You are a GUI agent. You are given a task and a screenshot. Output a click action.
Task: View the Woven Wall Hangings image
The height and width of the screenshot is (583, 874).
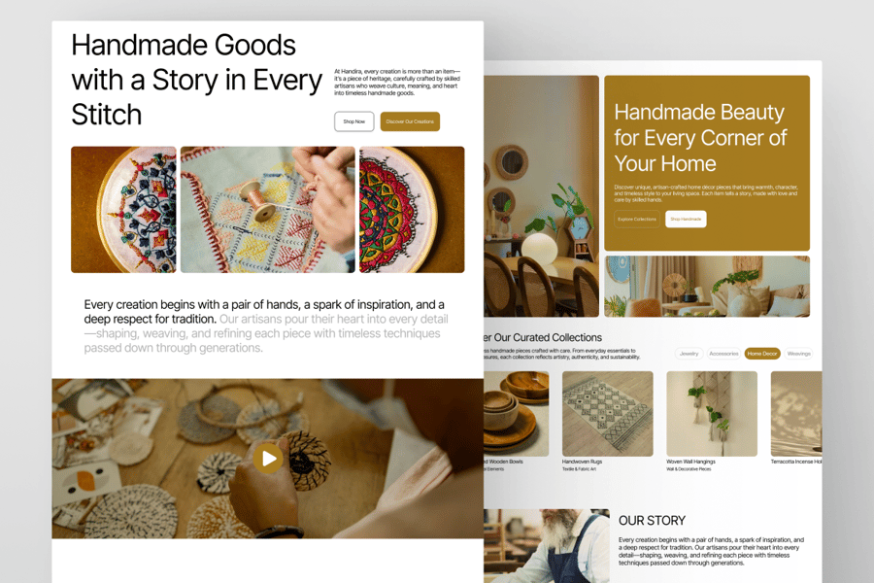(x=712, y=414)
